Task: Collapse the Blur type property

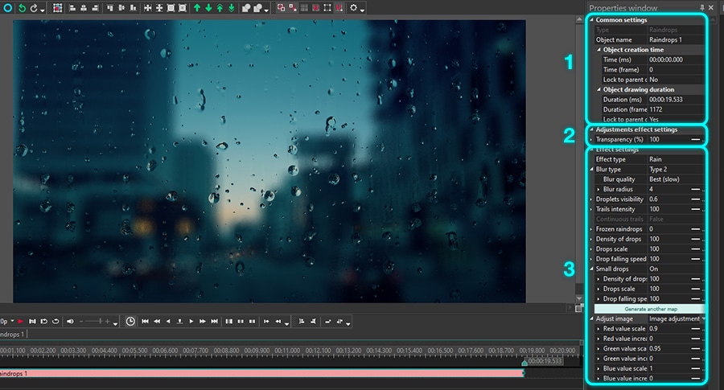Action: 591,170
